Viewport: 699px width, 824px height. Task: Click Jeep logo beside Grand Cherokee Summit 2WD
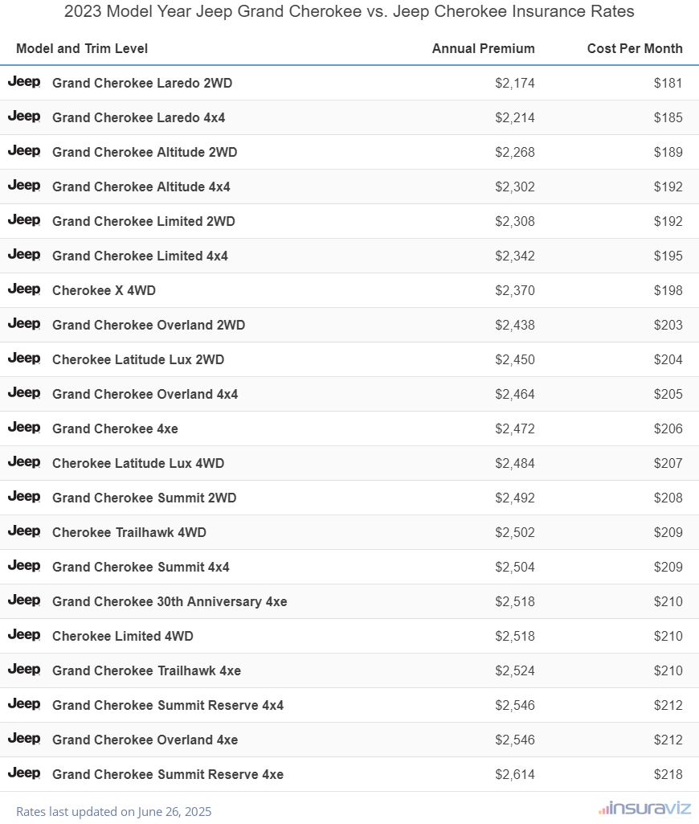click(24, 497)
